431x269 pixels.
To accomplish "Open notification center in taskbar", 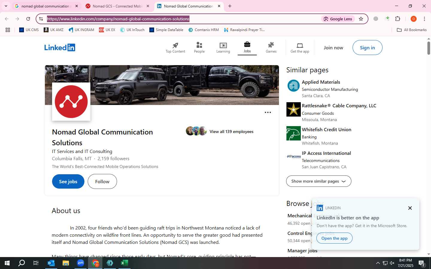I will 422,263.
